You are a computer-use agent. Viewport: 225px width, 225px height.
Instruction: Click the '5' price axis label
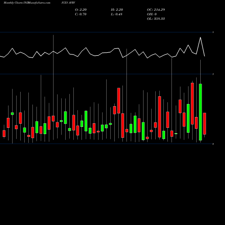pyautogui.click(x=213, y=74)
